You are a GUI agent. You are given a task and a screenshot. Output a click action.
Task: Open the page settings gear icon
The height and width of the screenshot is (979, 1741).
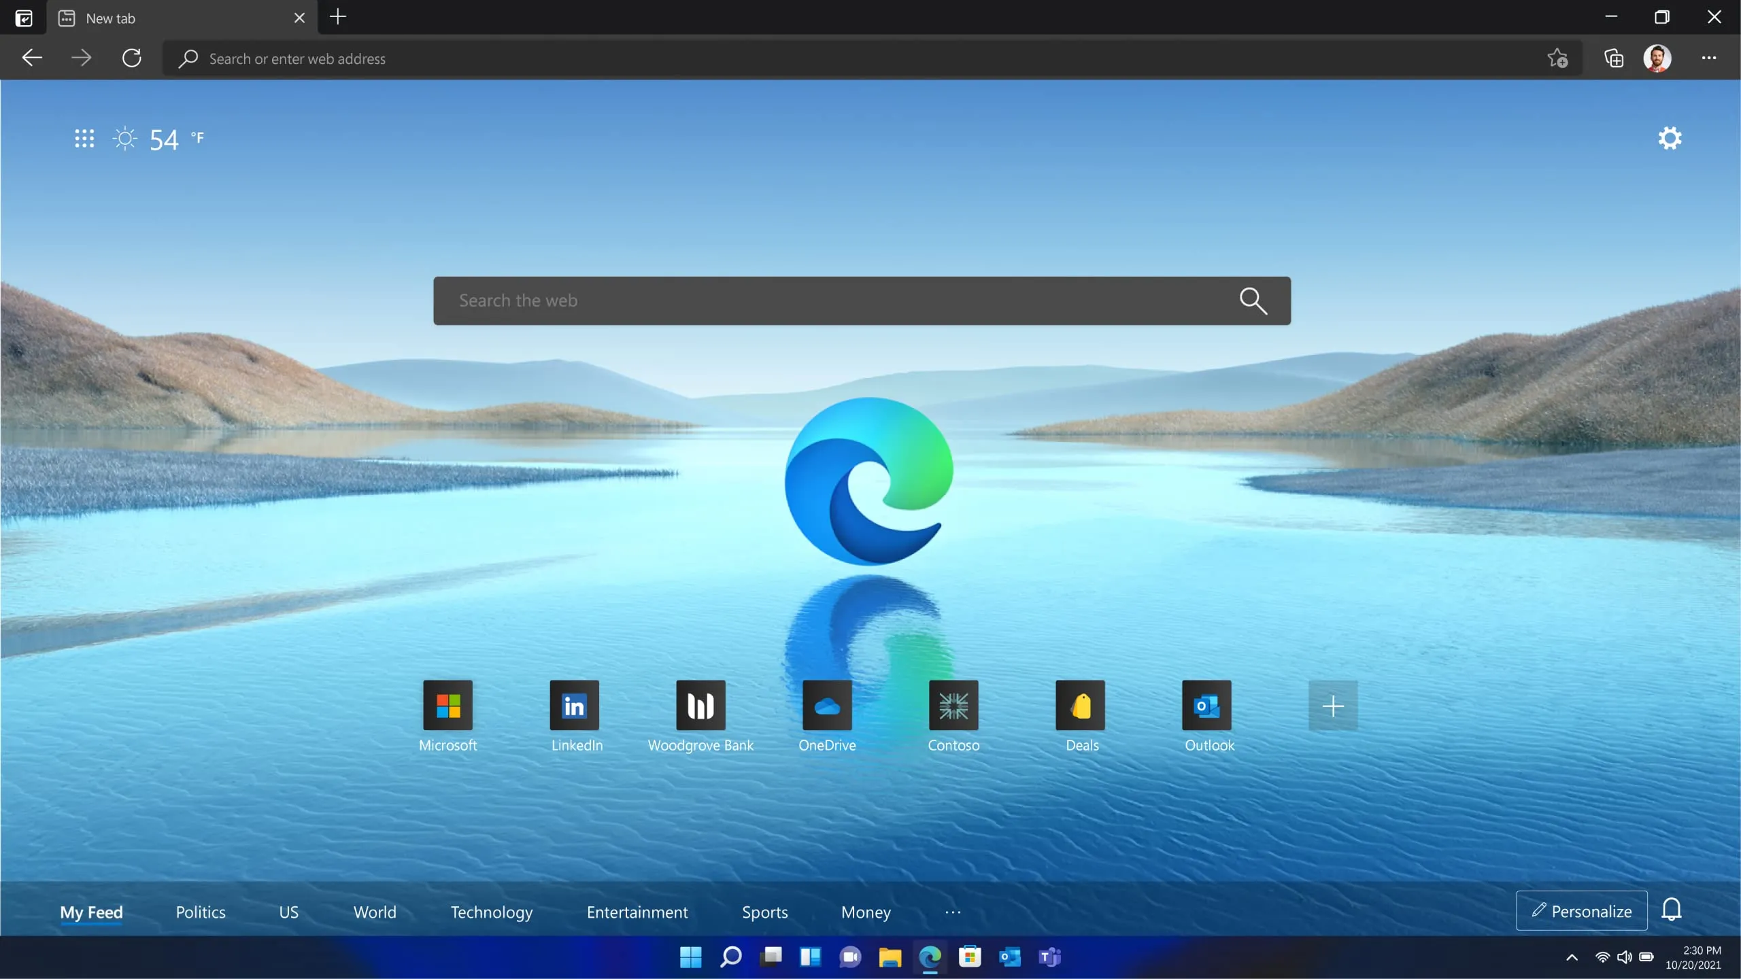(1670, 139)
